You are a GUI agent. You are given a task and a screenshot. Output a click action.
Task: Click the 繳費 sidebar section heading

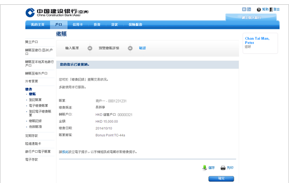(29, 89)
